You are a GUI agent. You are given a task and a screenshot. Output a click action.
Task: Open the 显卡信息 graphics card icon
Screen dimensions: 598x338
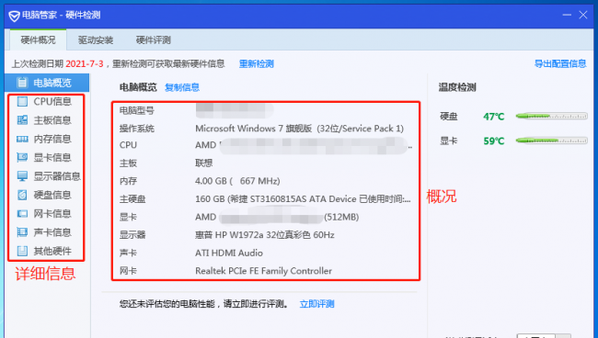[x=22, y=158]
